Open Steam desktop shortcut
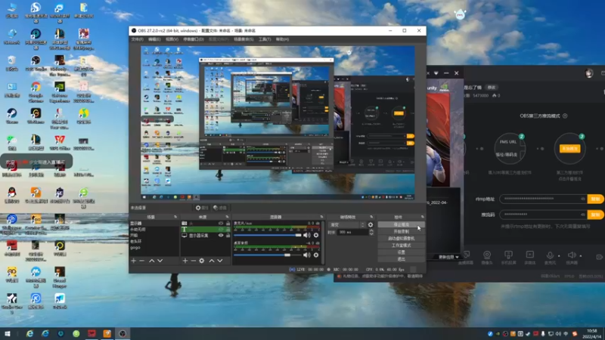 tap(11, 116)
